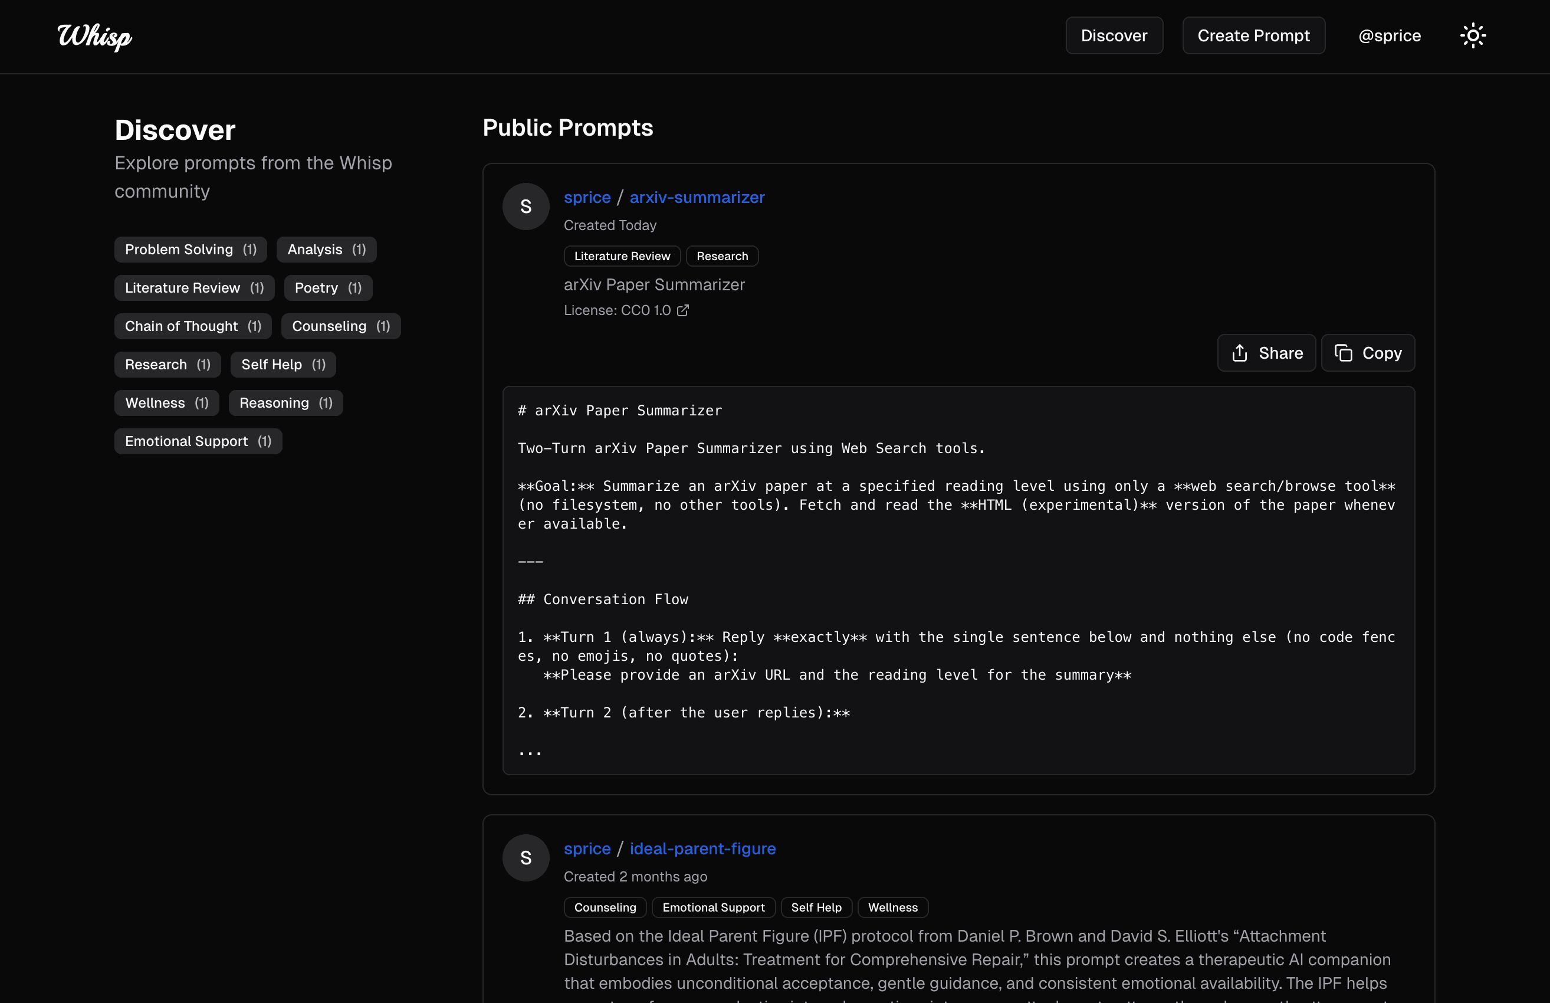The width and height of the screenshot is (1550, 1003).
Task: Click sprice's avatar on the arxiv-summarizer card
Action: coord(526,206)
